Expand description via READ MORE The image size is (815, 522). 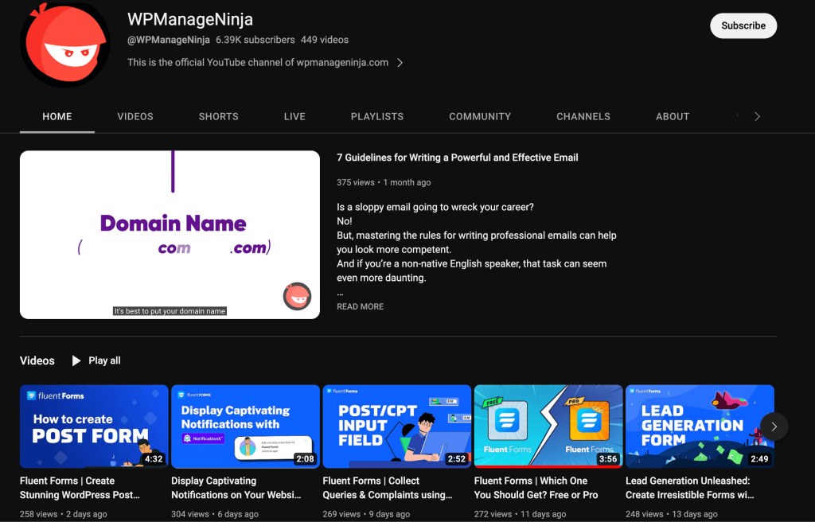coord(361,306)
